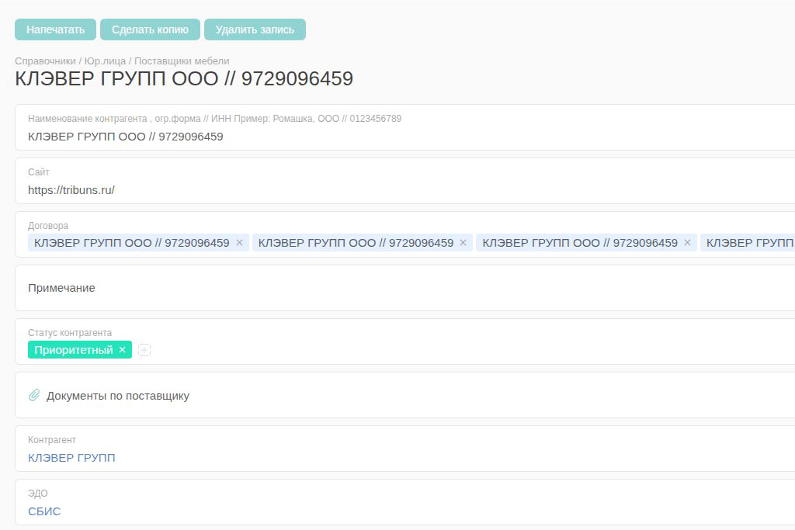The height and width of the screenshot is (530, 795).
Task: Remove first КЛЭВЕР ГРУПП contract tag
Action: [x=239, y=243]
